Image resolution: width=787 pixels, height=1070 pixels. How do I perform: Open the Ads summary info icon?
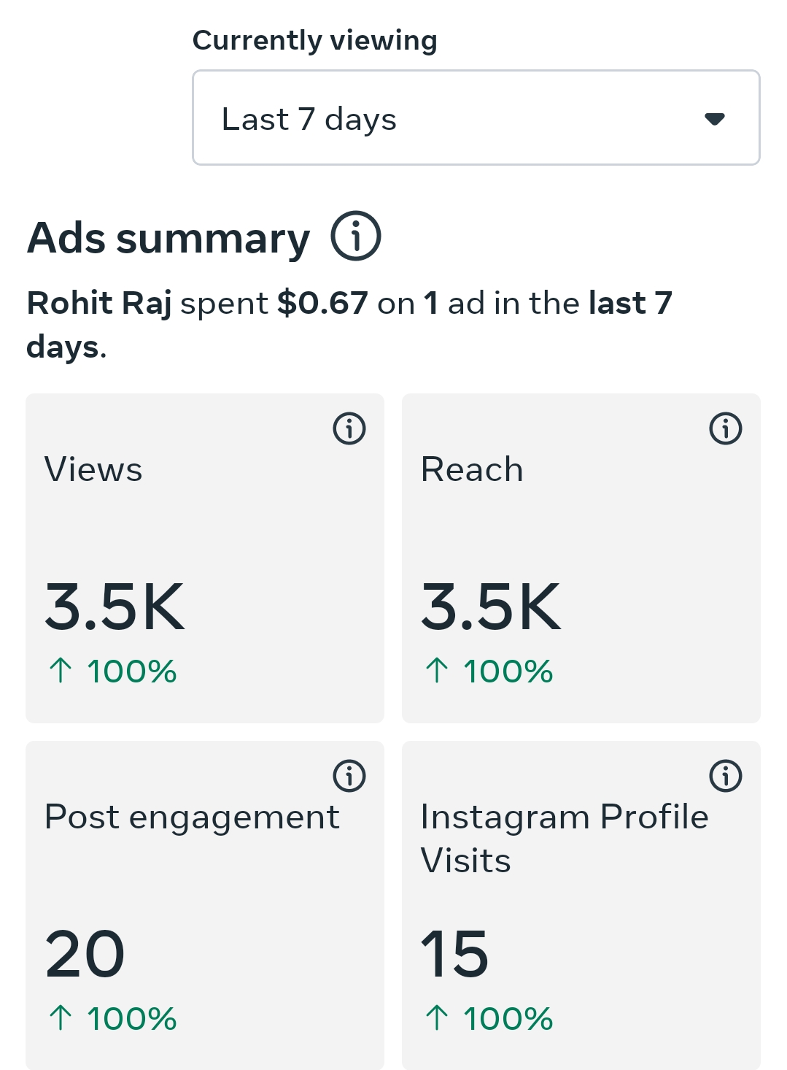(x=356, y=236)
